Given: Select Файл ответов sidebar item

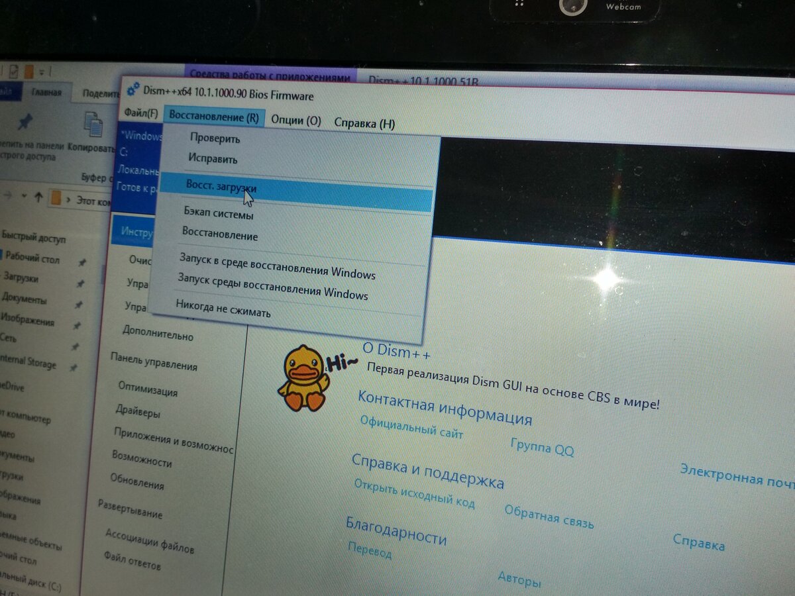Looking at the screenshot, I should [132, 560].
